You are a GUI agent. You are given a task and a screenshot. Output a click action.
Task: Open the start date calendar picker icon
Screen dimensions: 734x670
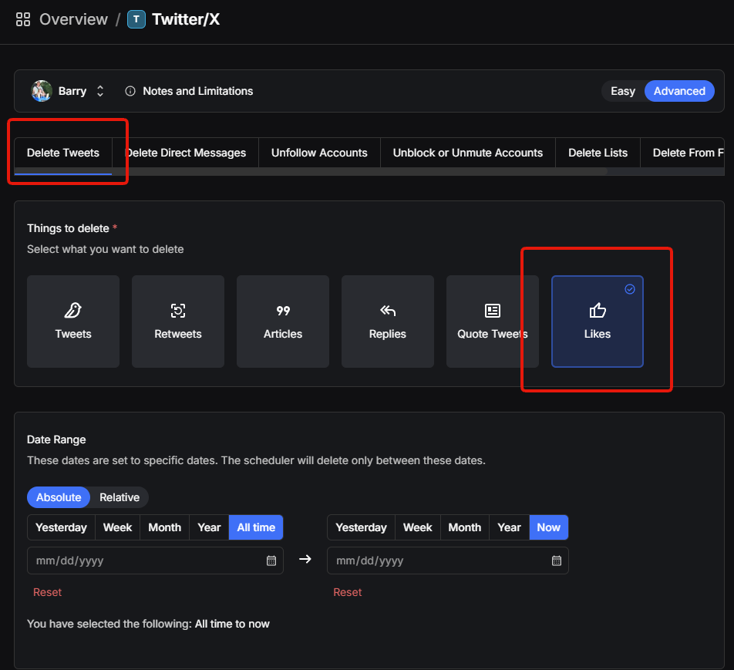(271, 561)
